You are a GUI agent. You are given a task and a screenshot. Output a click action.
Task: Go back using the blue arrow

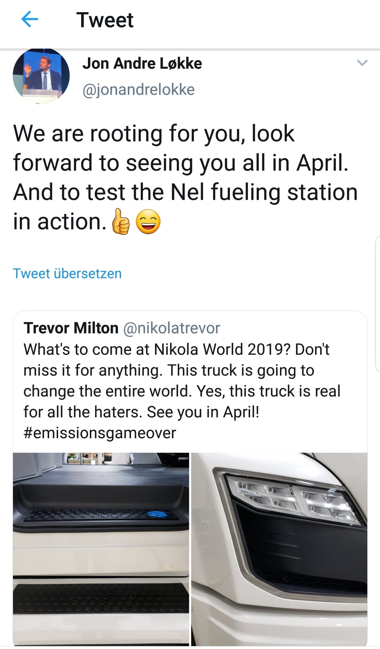tap(30, 20)
